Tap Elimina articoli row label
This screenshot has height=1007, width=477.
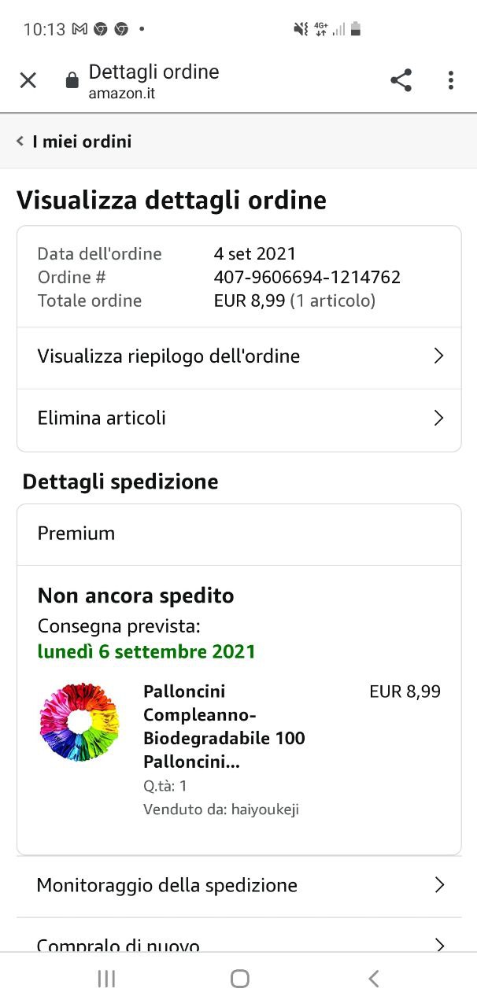click(x=102, y=418)
